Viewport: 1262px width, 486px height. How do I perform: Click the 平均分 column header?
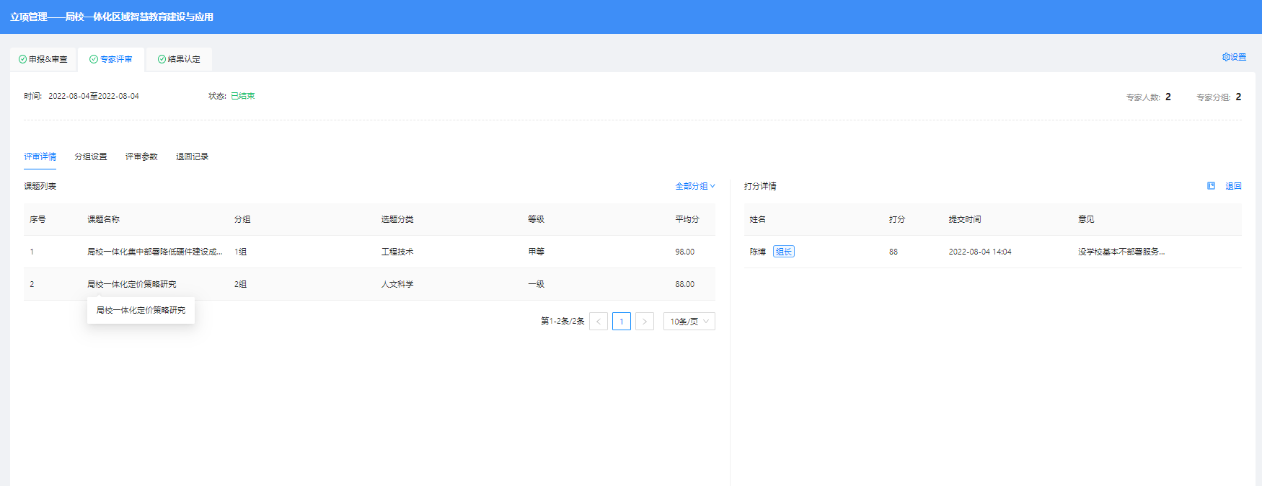pos(687,219)
